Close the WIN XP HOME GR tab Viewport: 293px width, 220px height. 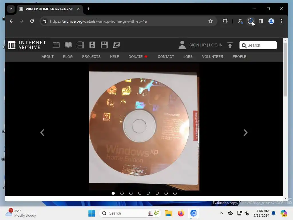(78, 9)
